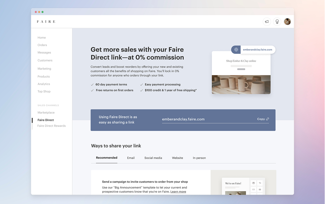The image size is (325, 204).
Task: Switch to the Recommended tab
Action: tap(107, 158)
